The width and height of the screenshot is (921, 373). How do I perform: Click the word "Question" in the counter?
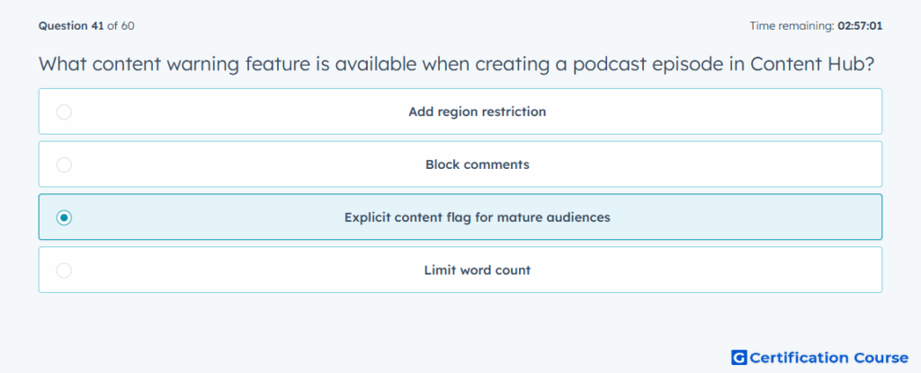click(62, 26)
